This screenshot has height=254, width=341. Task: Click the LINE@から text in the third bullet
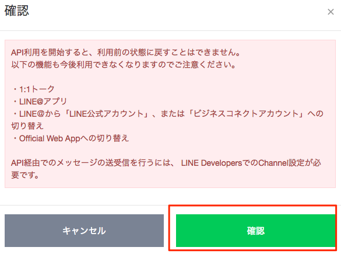tap(40, 114)
